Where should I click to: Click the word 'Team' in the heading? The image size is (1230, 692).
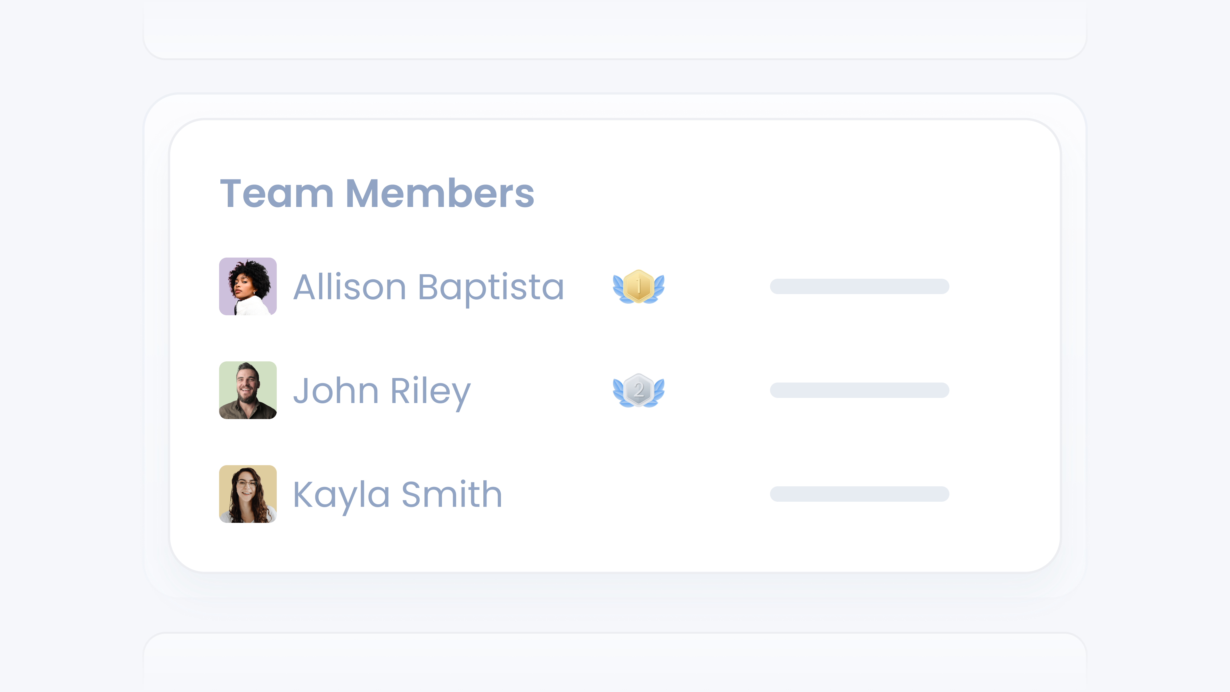[276, 194]
